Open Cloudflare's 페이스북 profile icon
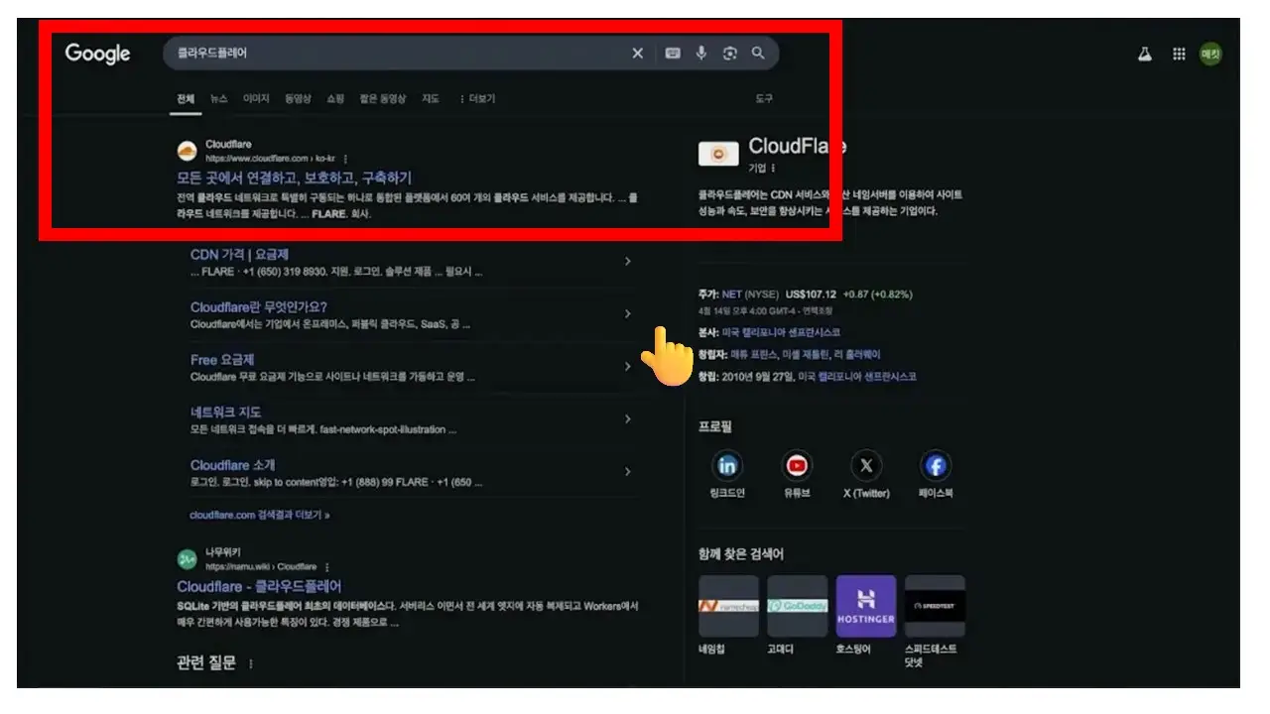The height and width of the screenshot is (714, 1270). click(x=936, y=465)
